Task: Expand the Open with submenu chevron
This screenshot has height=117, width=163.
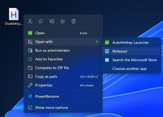Action: [x=97, y=42]
